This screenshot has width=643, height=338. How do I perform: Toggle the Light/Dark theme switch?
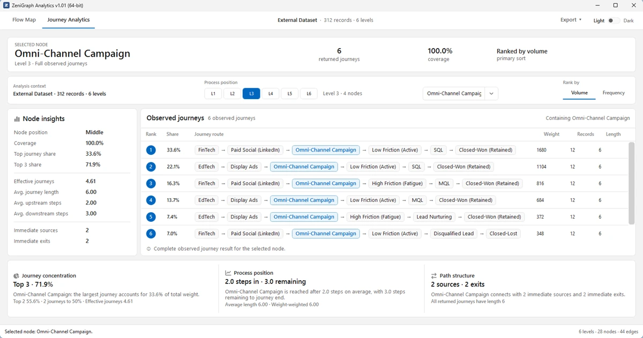point(614,20)
